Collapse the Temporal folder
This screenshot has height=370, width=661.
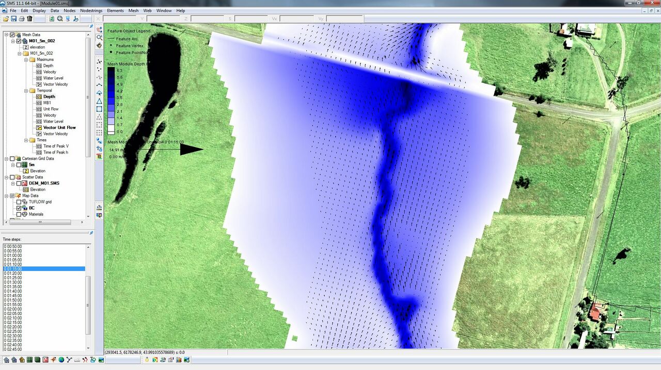(x=26, y=91)
